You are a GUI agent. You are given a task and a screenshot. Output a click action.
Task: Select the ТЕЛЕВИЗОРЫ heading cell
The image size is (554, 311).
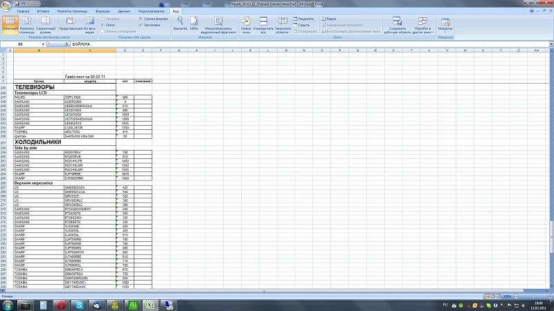point(64,87)
